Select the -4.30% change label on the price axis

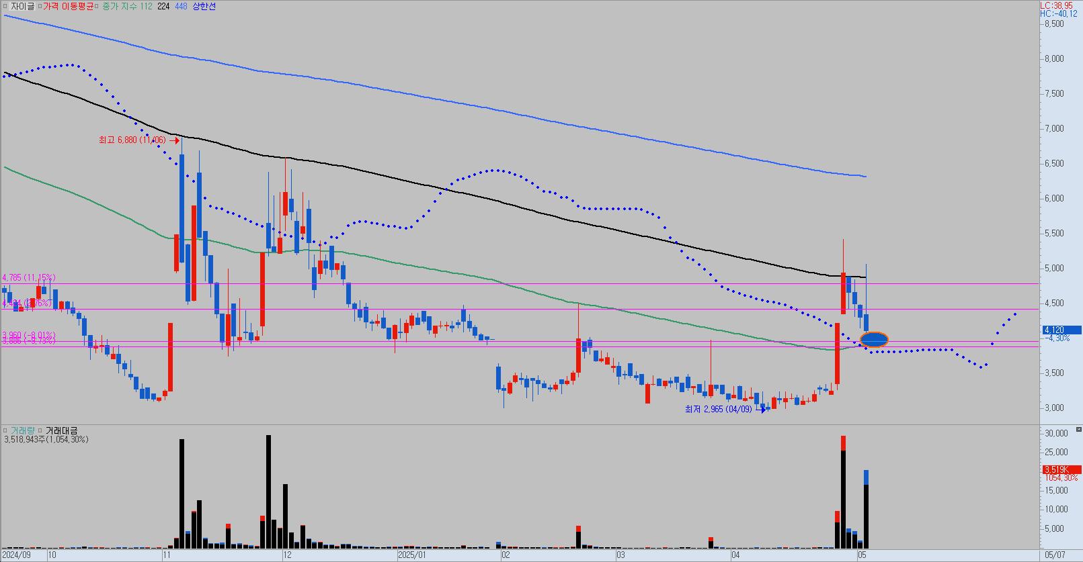pyautogui.click(x=1057, y=338)
